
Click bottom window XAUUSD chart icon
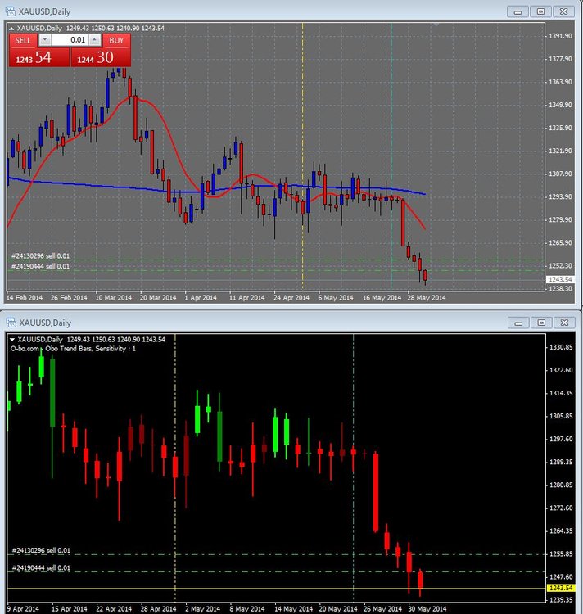(11, 323)
